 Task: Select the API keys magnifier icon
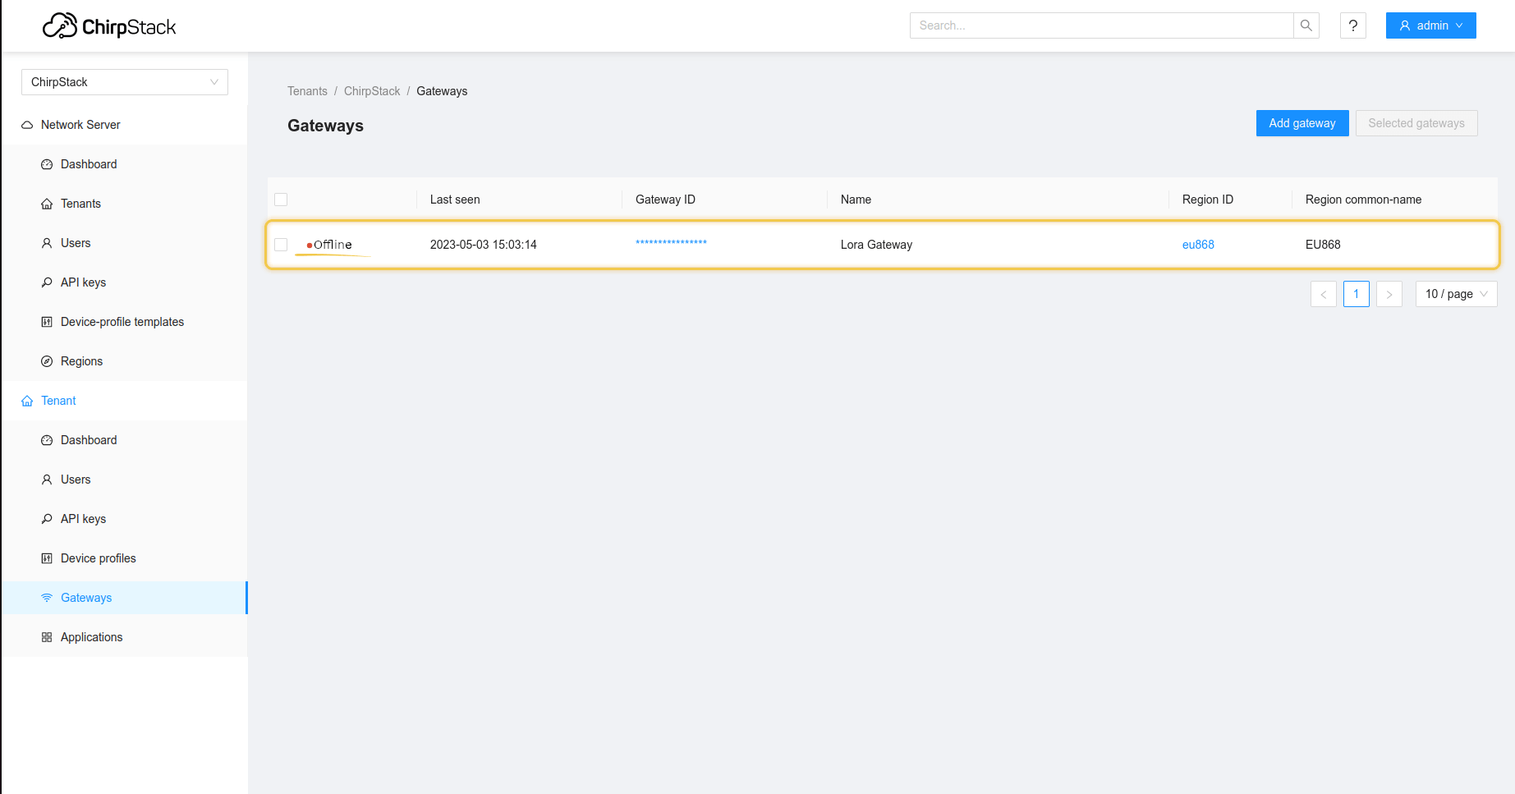point(47,282)
